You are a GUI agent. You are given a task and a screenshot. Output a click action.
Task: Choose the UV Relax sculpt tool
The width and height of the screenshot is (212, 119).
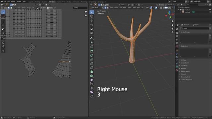[x=3, y=47]
